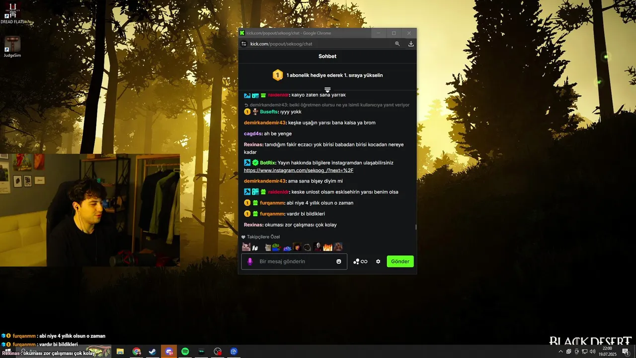
Task: Click the download icon in the Chrome popup
Action: tap(411, 44)
